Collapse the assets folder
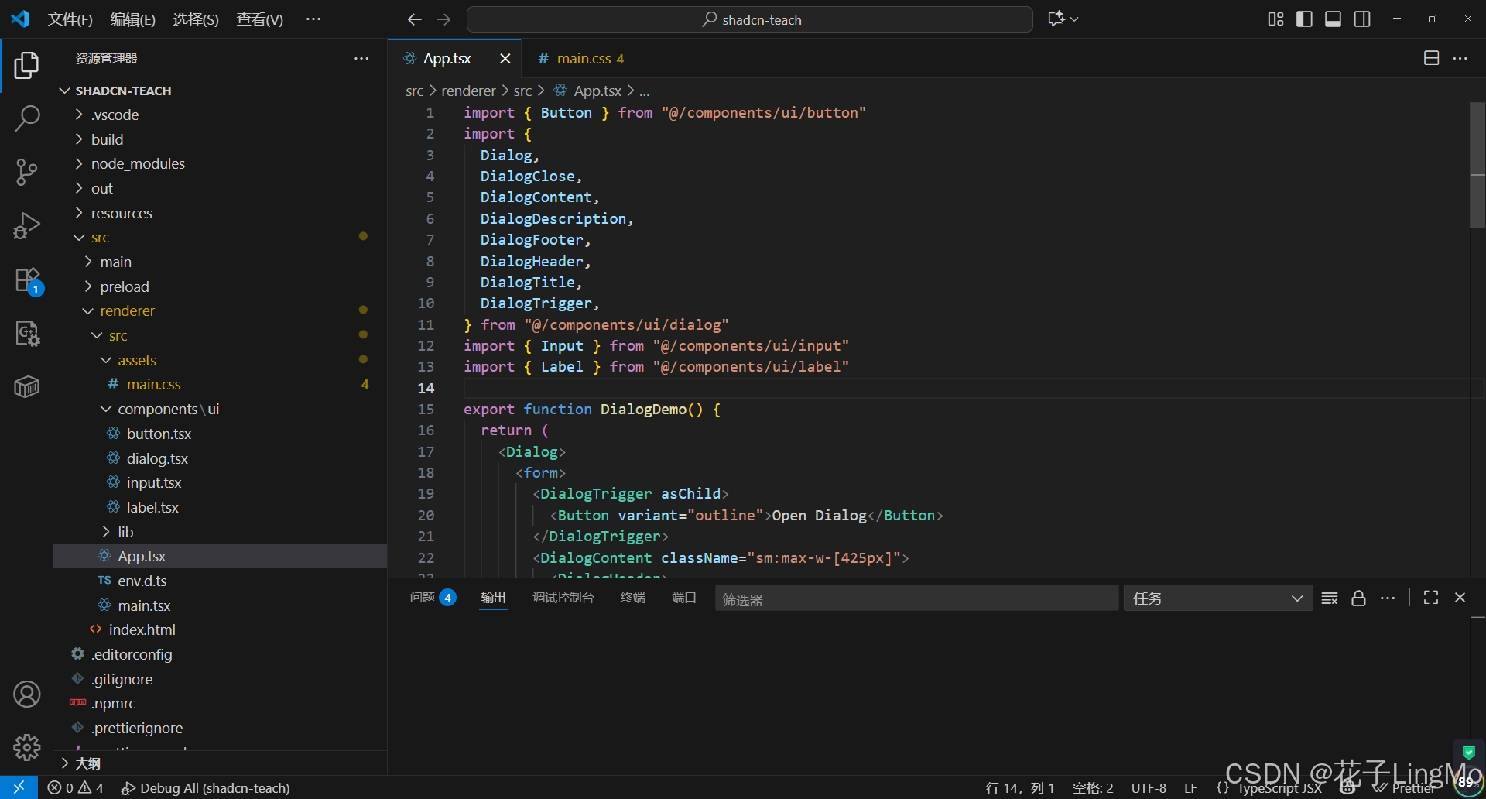Screen dimensions: 1486x799 pyautogui.click(x=221, y=360)
